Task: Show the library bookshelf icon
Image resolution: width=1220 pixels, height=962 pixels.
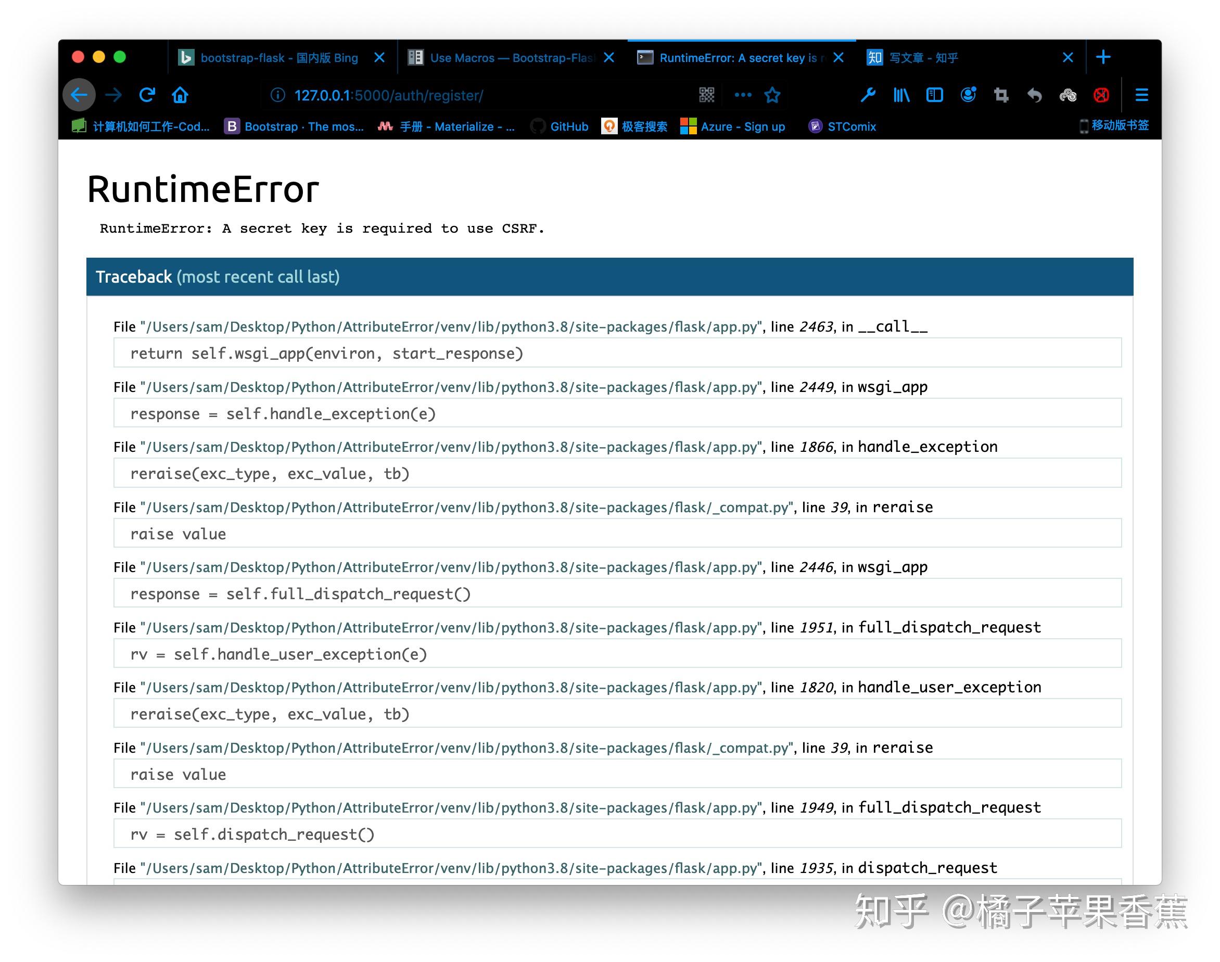Action: (901, 95)
